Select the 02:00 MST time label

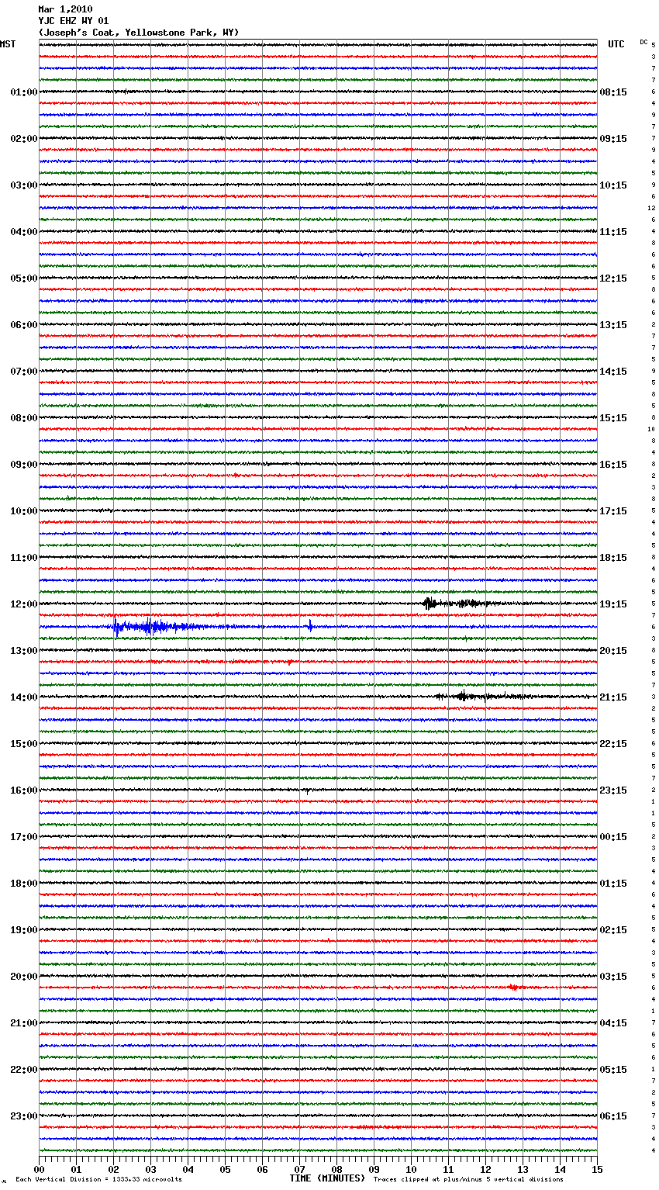[24, 139]
